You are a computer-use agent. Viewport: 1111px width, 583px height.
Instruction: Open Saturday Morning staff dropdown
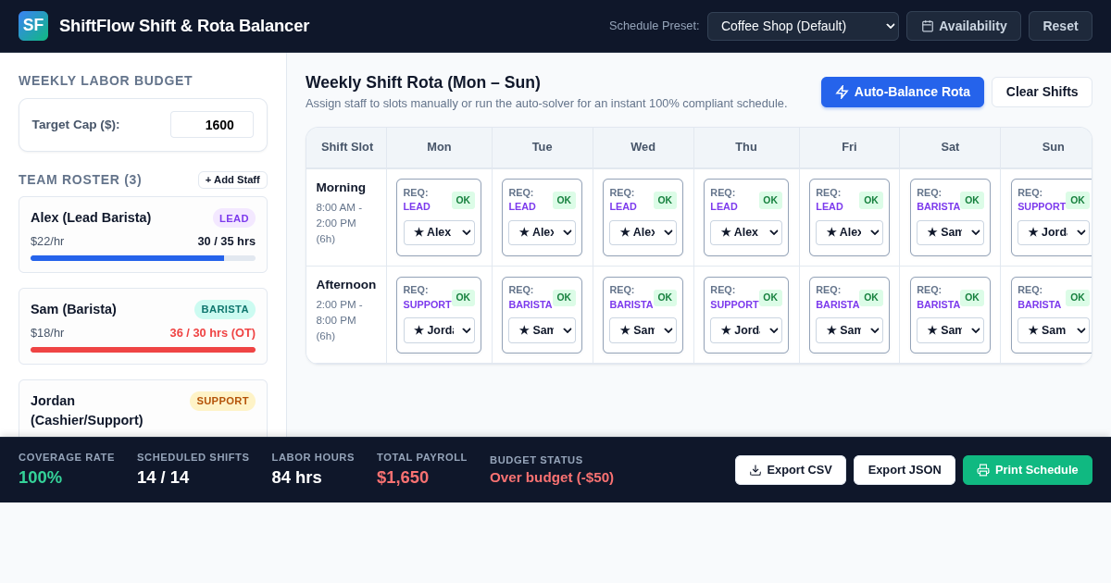[950, 232]
